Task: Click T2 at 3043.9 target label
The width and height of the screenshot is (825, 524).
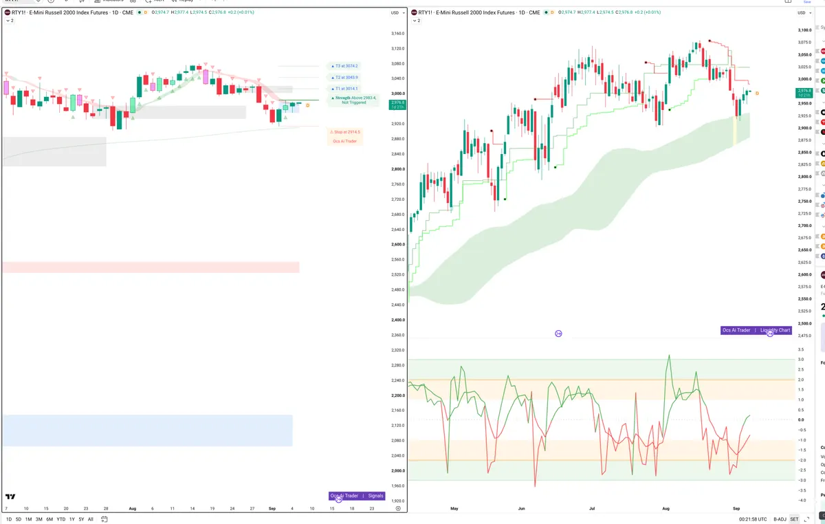Action: click(x=344, y=78)
